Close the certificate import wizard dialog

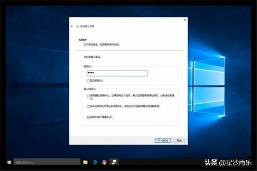pyautogui.click(x=185, y=20)
